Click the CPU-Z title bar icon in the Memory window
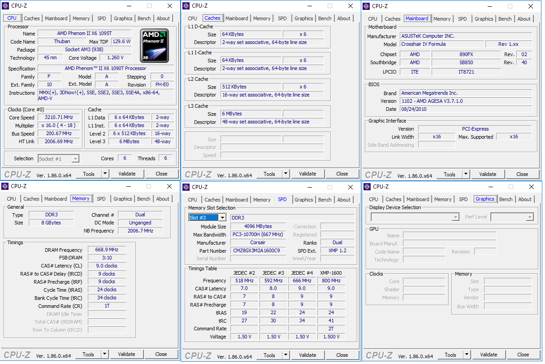This screenshot has height=364, width=545. coord(6,186)
